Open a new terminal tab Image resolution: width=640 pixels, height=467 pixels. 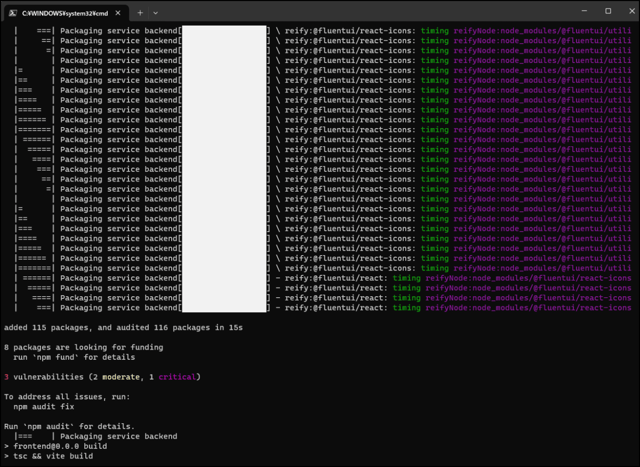pos(140,12)
